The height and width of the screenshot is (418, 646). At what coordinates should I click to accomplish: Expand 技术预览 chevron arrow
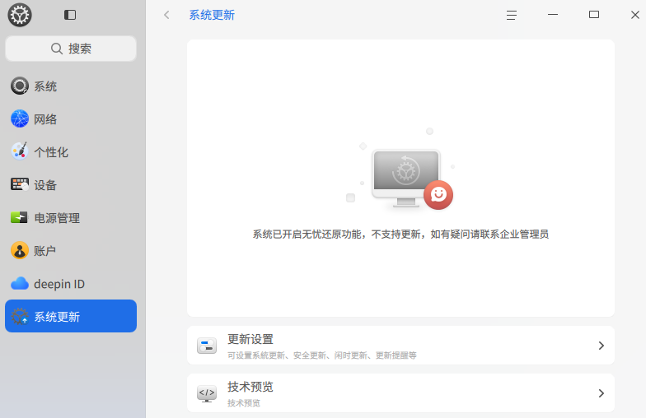point(602,393)
